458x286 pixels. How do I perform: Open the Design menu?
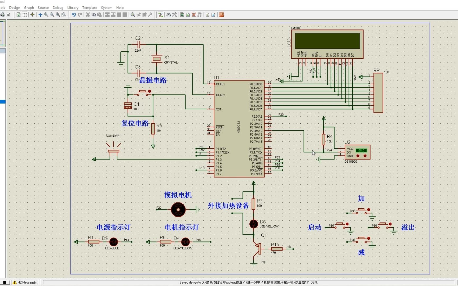click(15, 8)
